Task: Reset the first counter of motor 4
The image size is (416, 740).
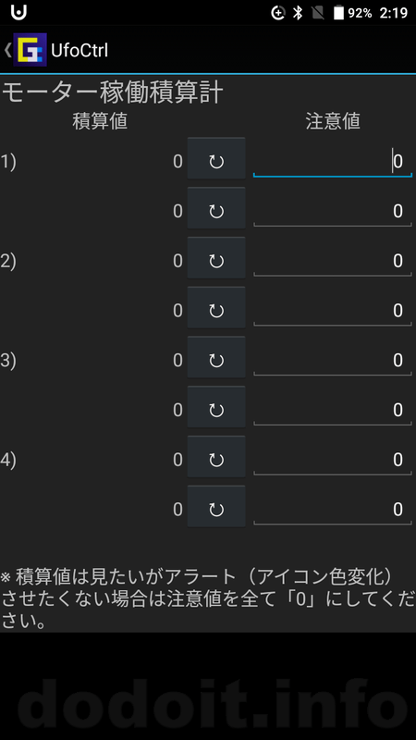Action: pyautogui.click(x=216, y=457)
